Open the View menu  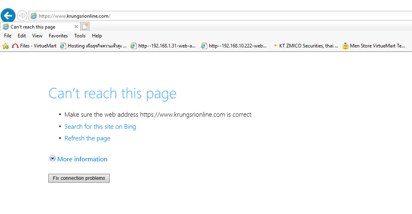pyautogui.click(x=37, y=36)
